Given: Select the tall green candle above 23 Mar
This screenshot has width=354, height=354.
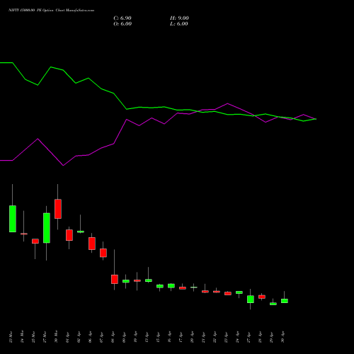Looking at the screenshot, I should (13, 219).
